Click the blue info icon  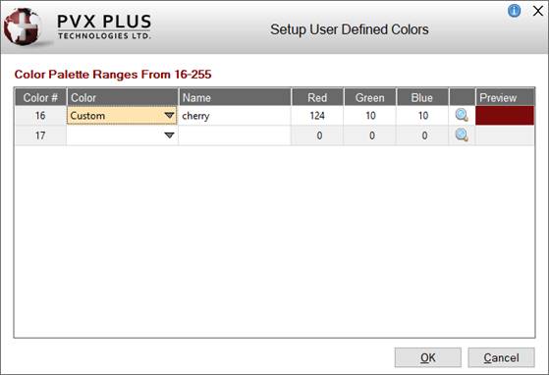[514, 11]
